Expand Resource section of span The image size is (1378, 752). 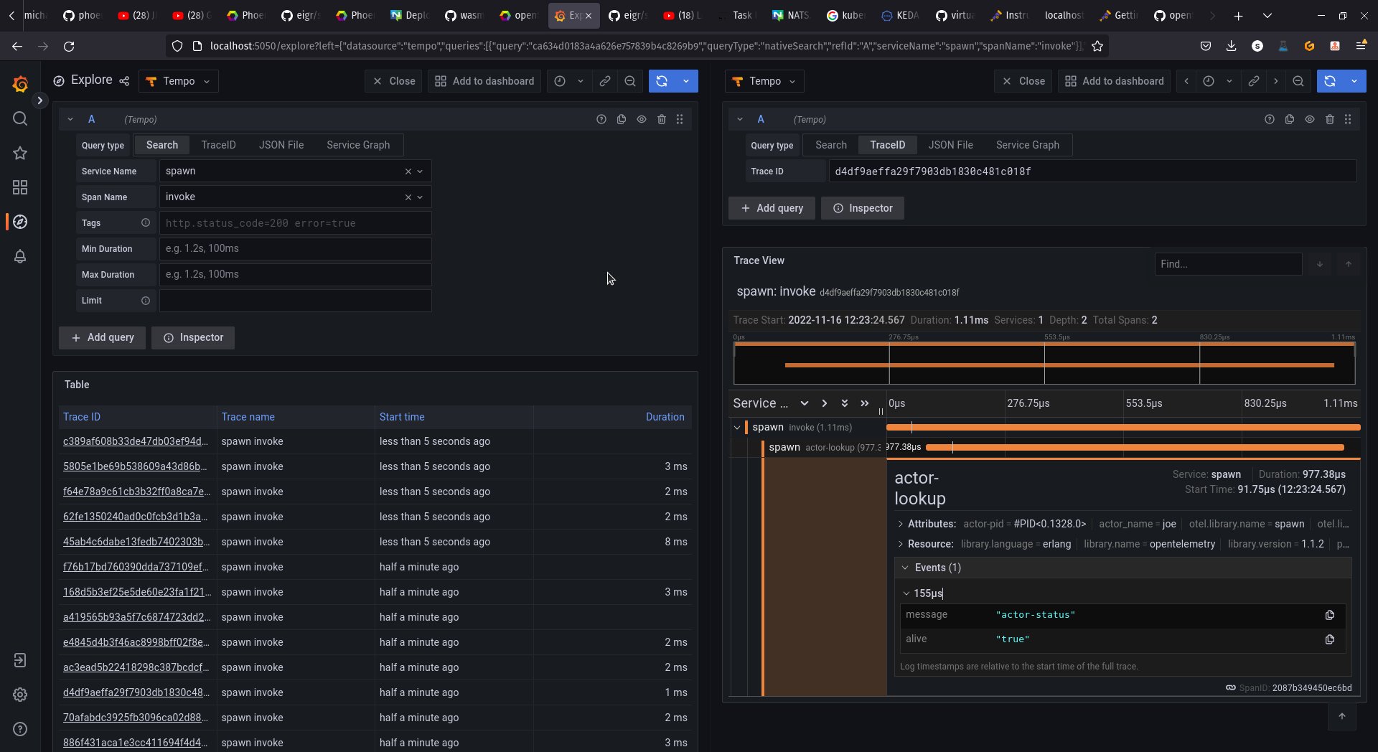(901, 544)
